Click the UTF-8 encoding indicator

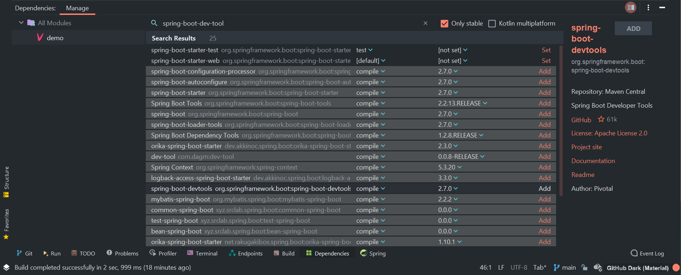(519, 268)
